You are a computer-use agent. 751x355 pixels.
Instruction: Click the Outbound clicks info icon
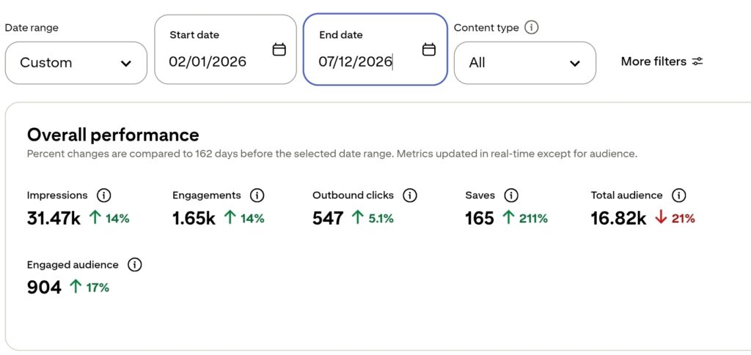tap(410, 195)
